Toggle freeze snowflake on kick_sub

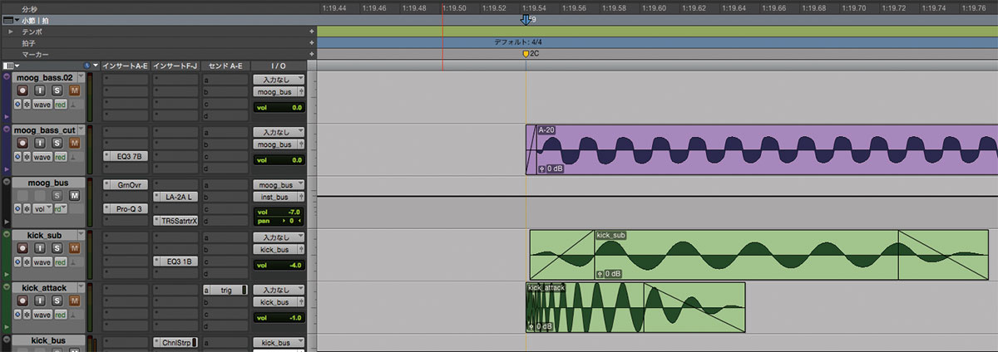coord(27,262)
